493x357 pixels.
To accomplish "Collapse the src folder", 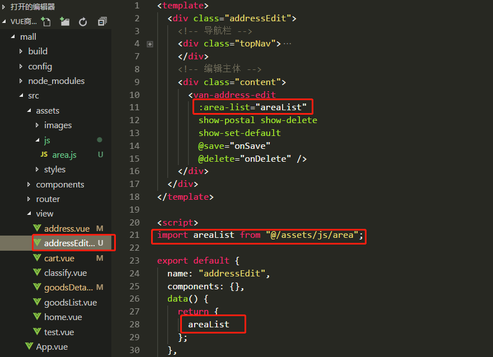I will pos(21,95).
